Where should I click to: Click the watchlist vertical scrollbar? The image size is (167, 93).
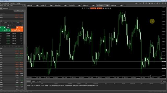(25, 28)
